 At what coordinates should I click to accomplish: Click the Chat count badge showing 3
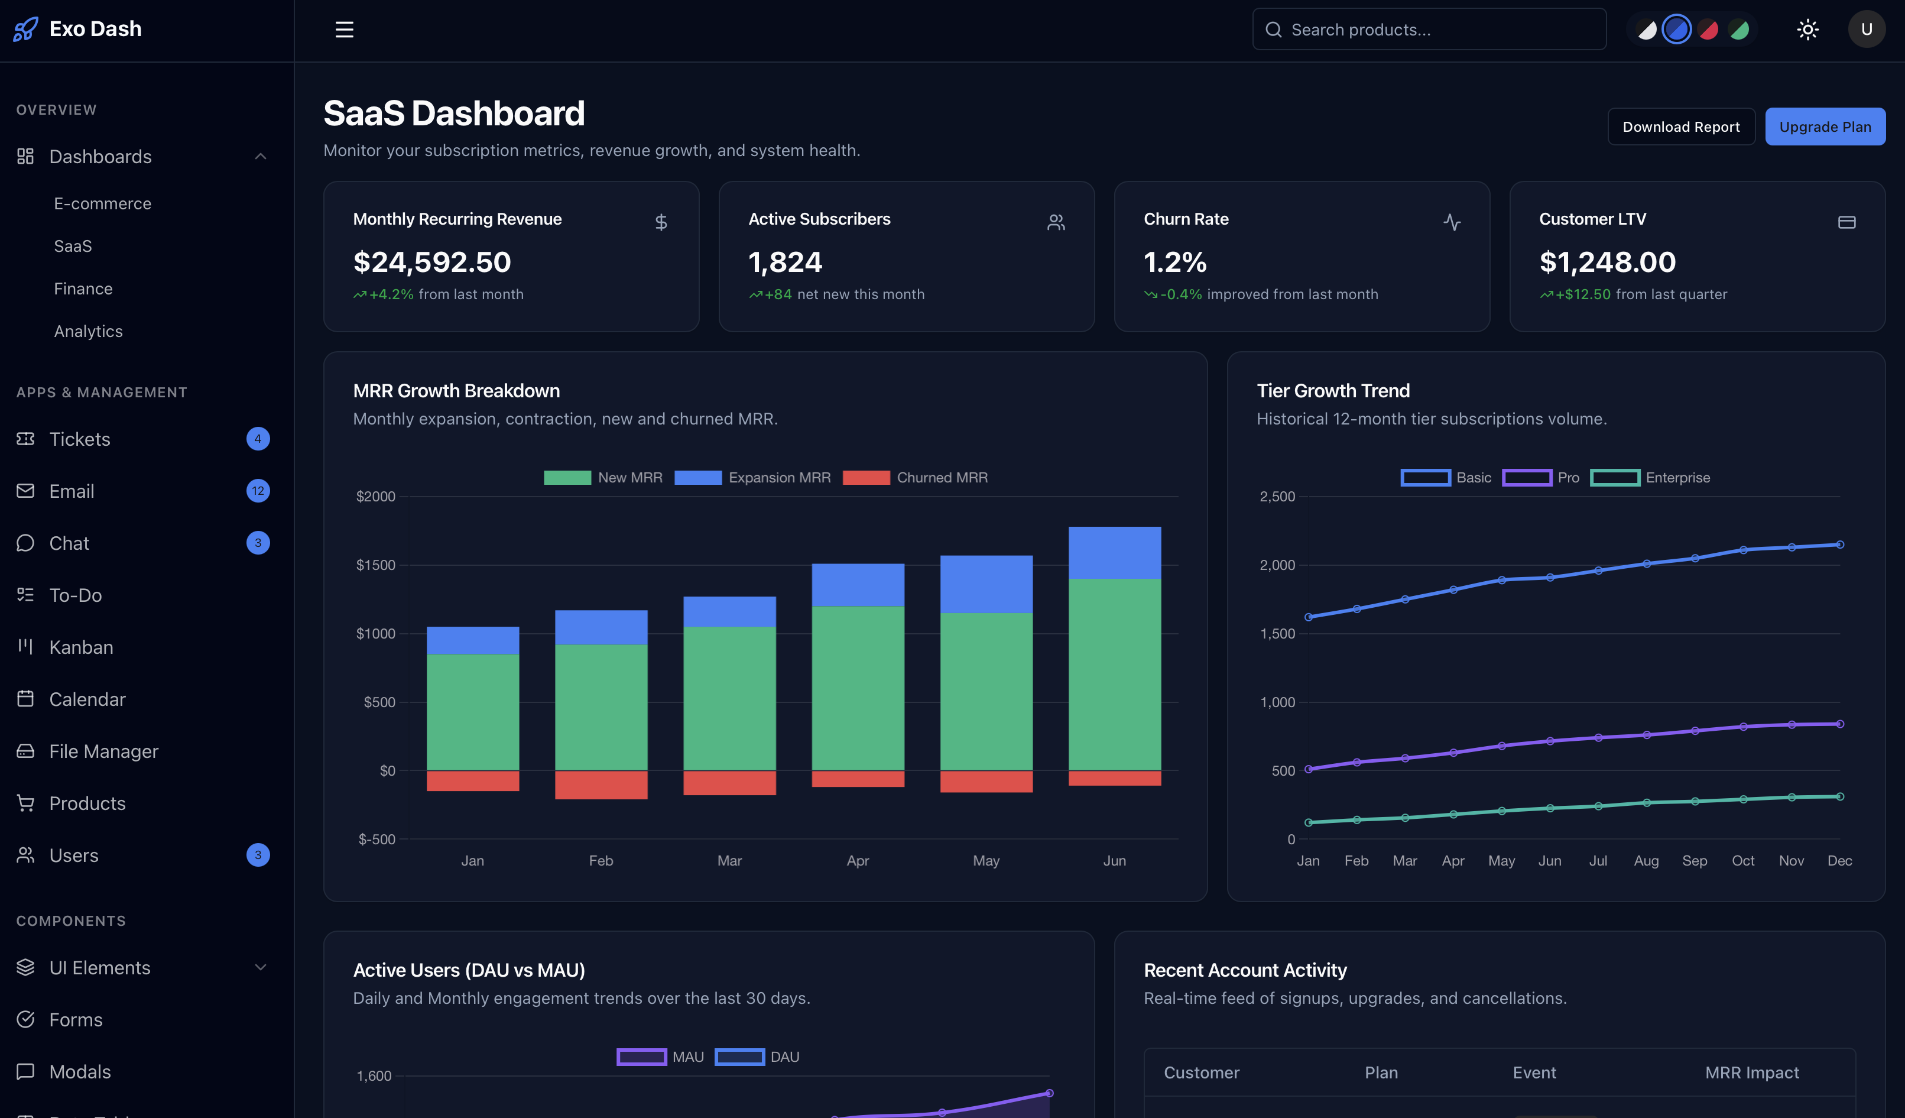[x=258, y=543]
